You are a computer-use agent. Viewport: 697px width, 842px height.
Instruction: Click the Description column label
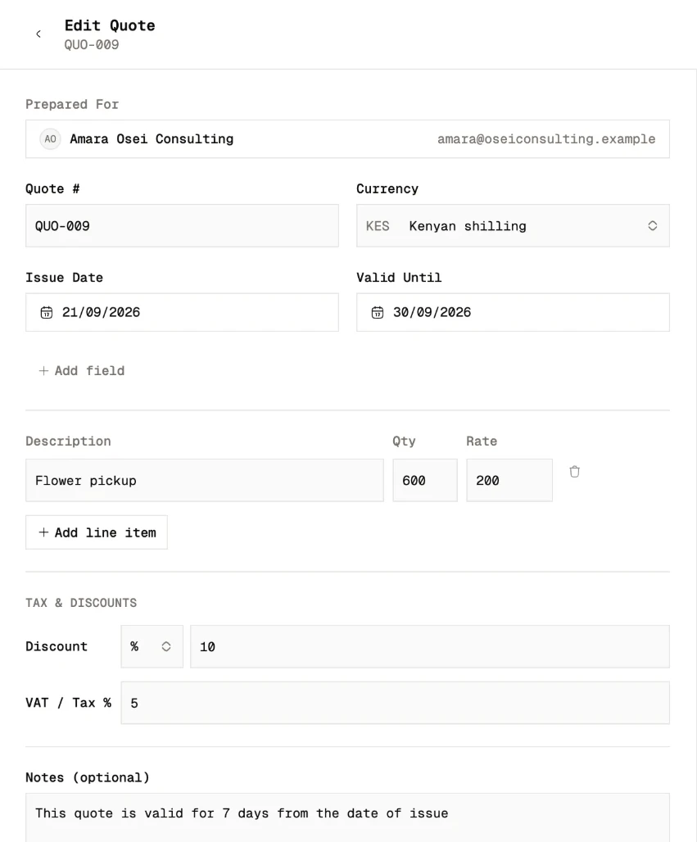[68, 441]
